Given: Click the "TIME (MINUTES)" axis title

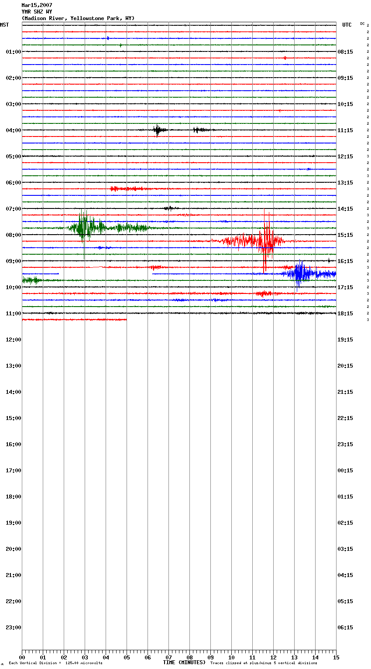Looking at the screenshot, I should point(184,662).
